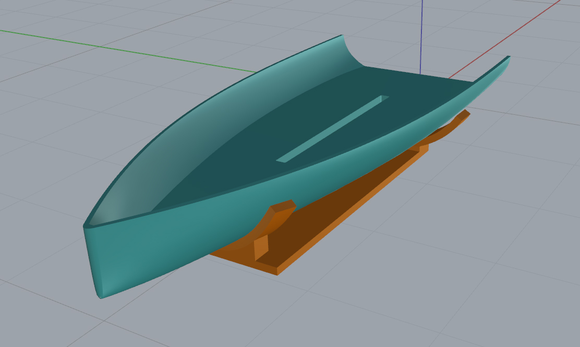
Task: Pick the rectangular slot in the hull floor
Action: click(x=333, y=129)
